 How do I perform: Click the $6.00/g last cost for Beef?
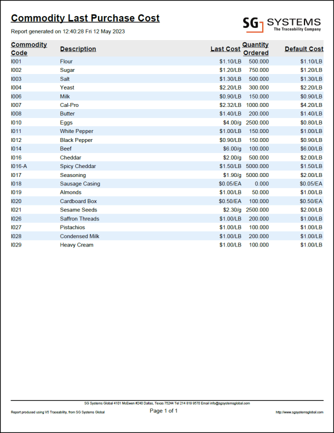pyautogui.click(x=232, y=149)
